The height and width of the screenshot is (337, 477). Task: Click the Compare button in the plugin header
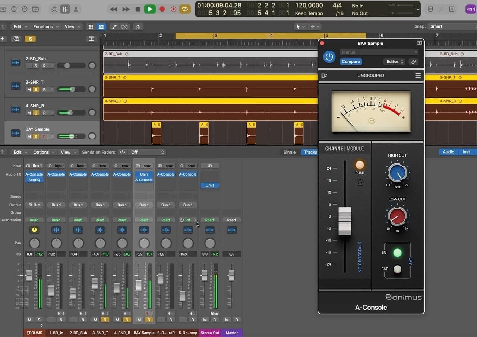click(x=351, y=61)
